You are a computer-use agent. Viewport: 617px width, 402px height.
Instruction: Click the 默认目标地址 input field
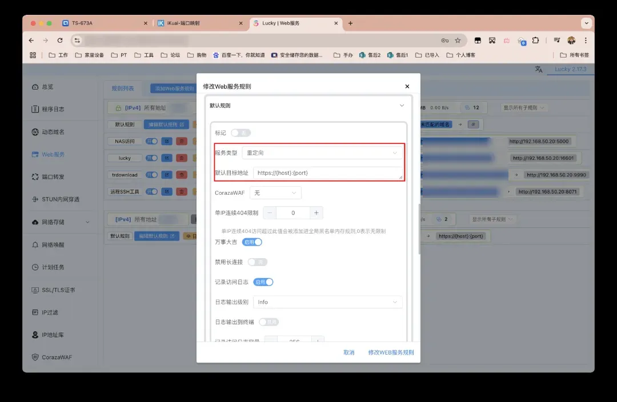click(x=328, y=172)
